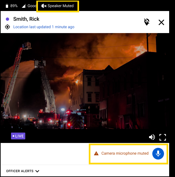Click the battery icon showing 89%
This screenshot has width=175, height=177.
(x=7, y=6)
